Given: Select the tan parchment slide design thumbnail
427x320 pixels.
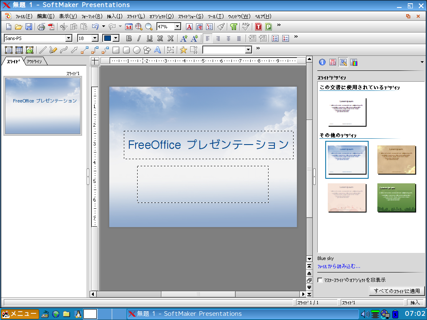Looking at the screenshot, I should (x=397, y=160).
